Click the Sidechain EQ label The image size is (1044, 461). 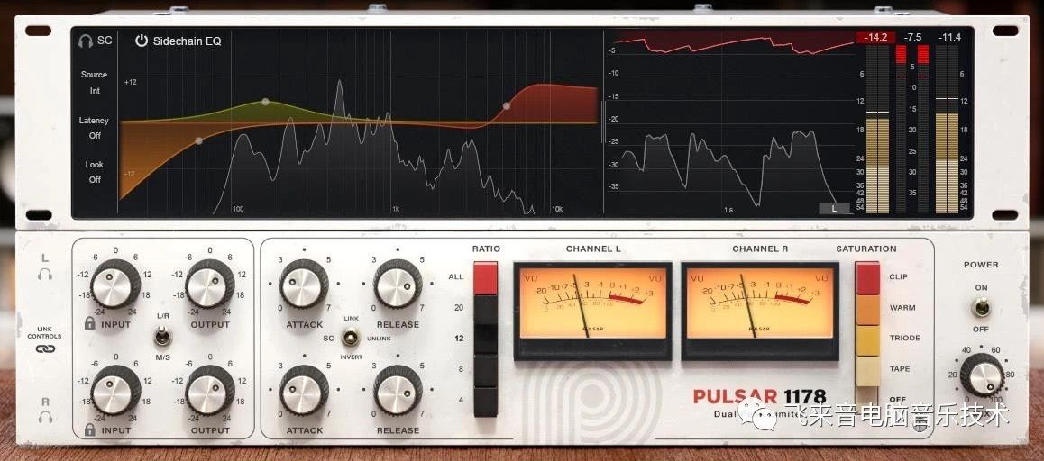pyautogui.click(x=188, y=41)
